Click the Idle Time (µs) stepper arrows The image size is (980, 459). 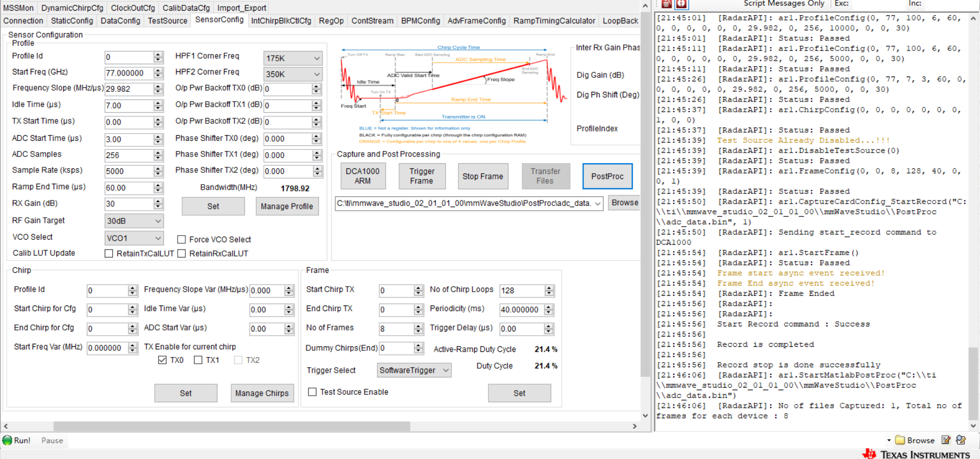(x=158, y=106)
